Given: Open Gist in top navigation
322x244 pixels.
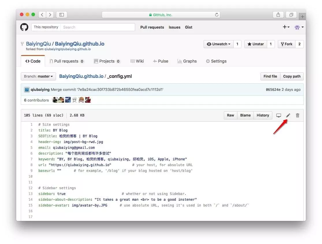Looking at the screenshot, I should [189, 27].
